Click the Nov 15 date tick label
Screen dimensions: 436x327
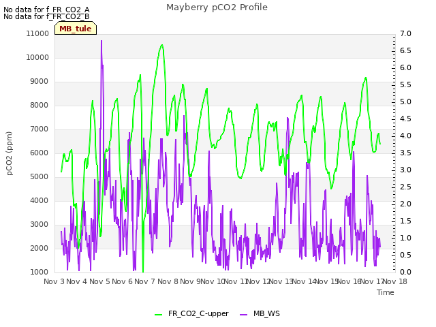pyautogui.click(x=326, y=281)
